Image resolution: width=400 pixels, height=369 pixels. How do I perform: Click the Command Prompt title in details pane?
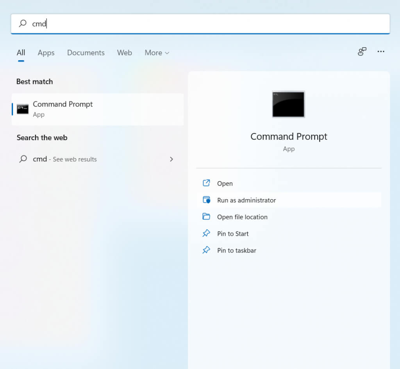289,136
